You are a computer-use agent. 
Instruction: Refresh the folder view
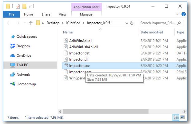[x=132, y=23]
